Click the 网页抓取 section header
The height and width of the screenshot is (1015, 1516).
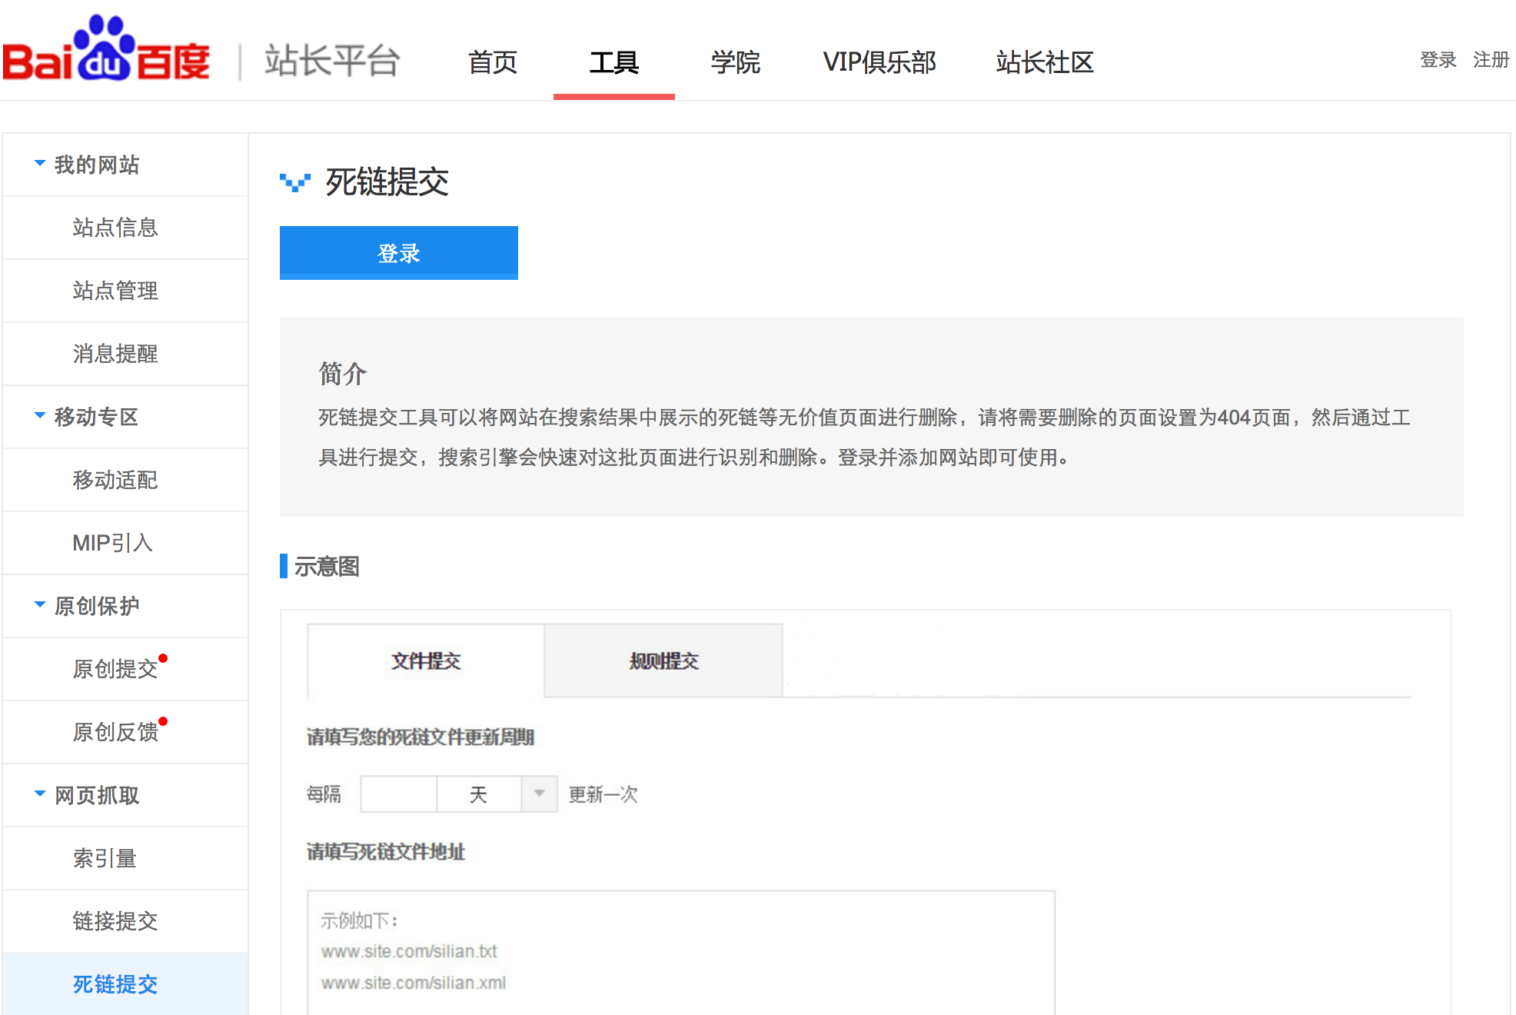coord(125,795)
